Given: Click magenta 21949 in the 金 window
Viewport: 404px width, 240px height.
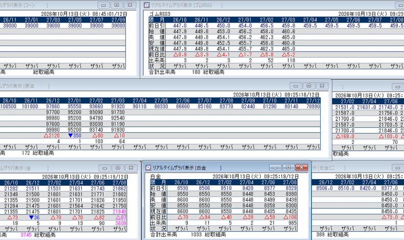Looking at the screenshot, I should [x=119, y=212].
